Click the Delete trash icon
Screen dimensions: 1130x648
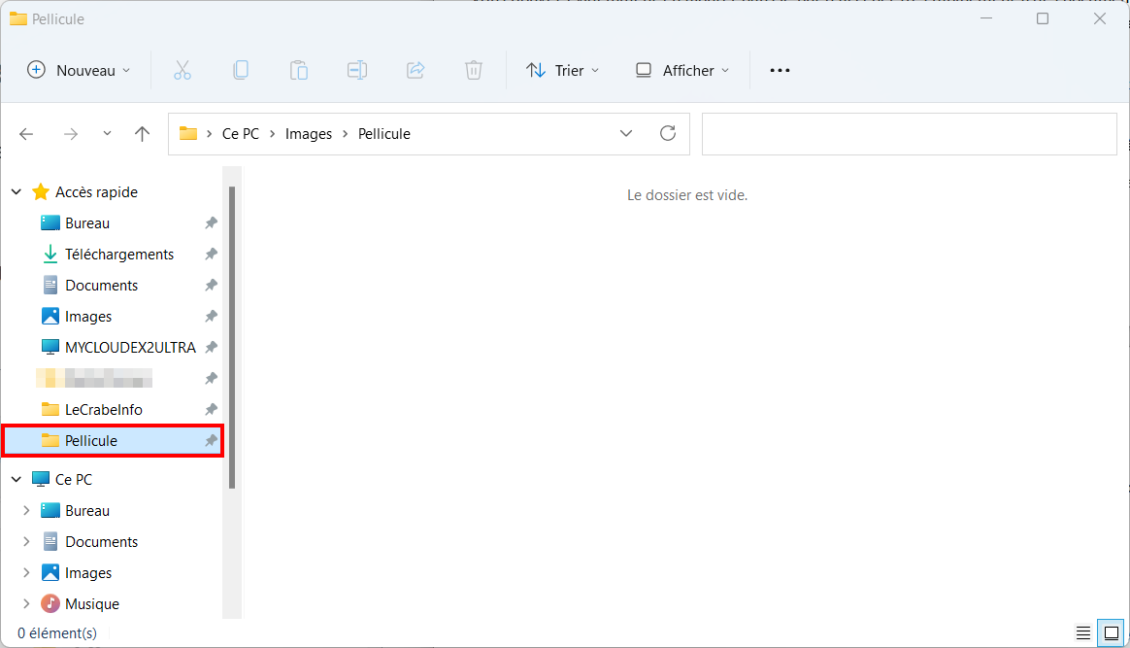[x=474, y=71]
